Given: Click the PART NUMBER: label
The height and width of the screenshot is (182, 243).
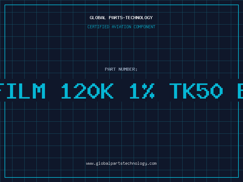Looking at the screenshot, I should click(x=121, y=69).
